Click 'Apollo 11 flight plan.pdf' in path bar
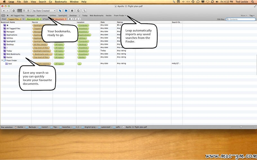Screen dimensions: 257x160 pyautogui.click(x=135, y=127)
